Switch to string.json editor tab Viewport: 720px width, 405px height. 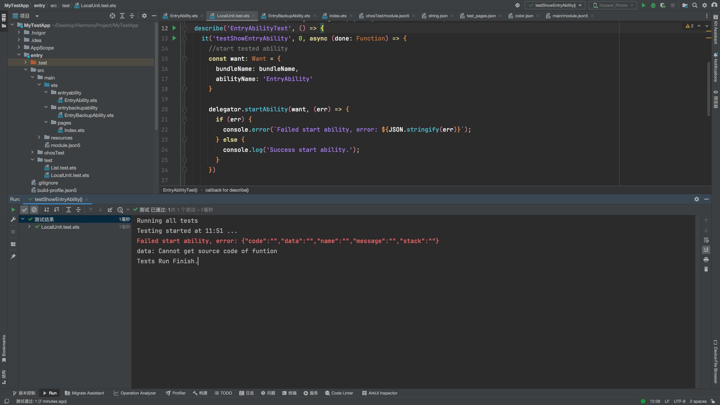tap(438, 16)
